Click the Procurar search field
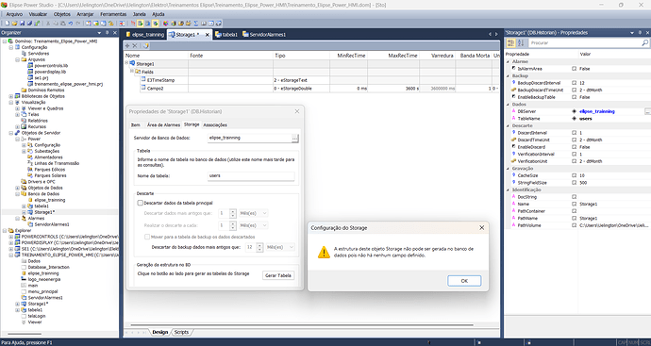Image resolution: width=651 pixels, height=346 pixels. click(588, 42)
